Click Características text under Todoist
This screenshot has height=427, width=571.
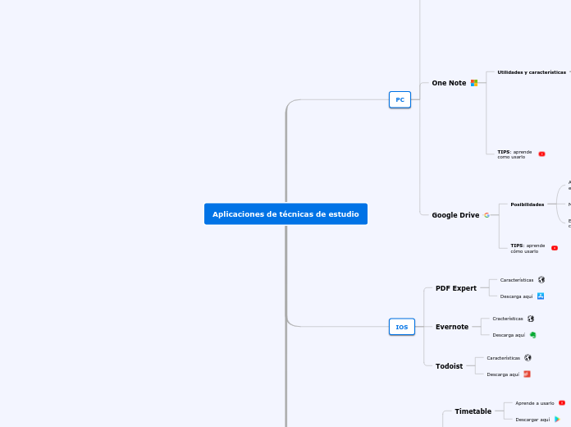503,358
